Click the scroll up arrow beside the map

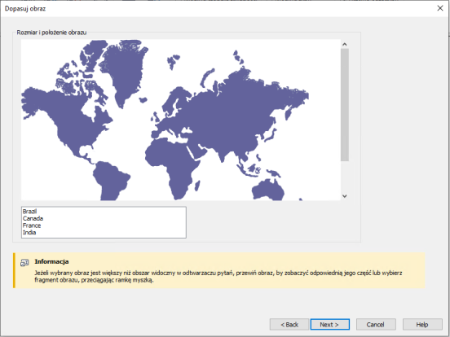click(x=345, y=44)
